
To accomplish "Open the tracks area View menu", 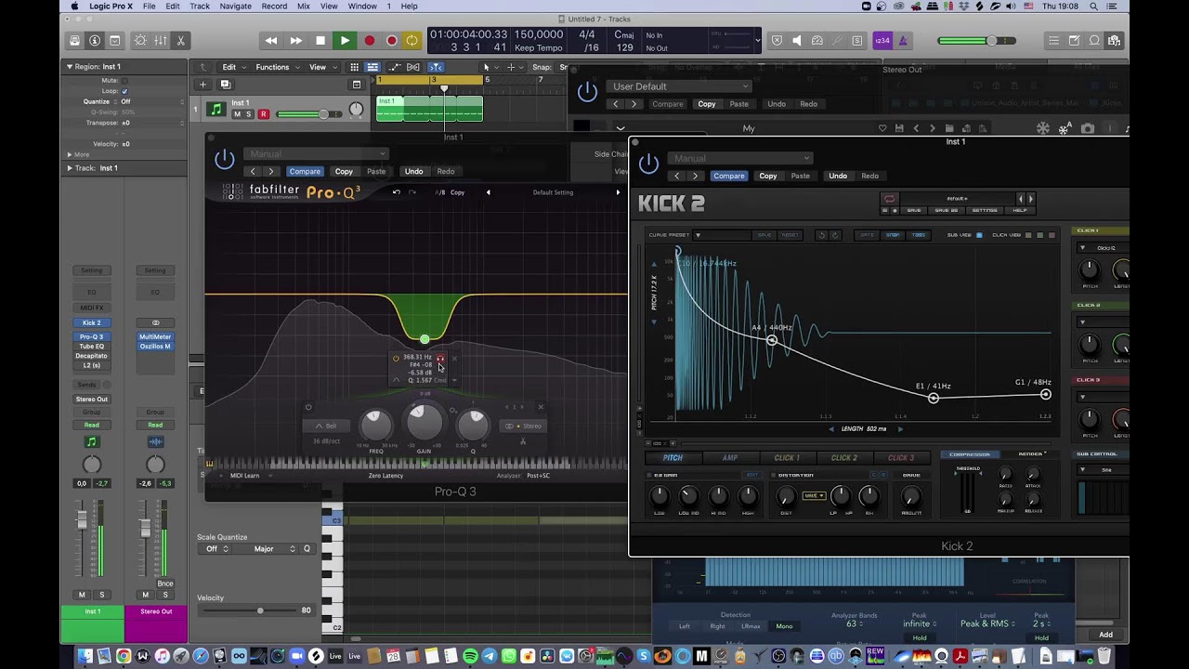I will coord(321,67).
